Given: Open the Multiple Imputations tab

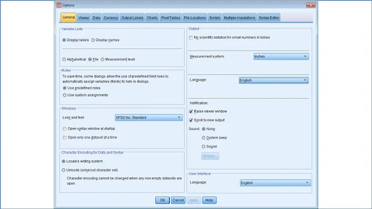Looking at the screenshot, I should 239,18.
